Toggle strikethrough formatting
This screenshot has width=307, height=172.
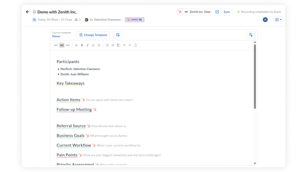(x=99, y=45)
